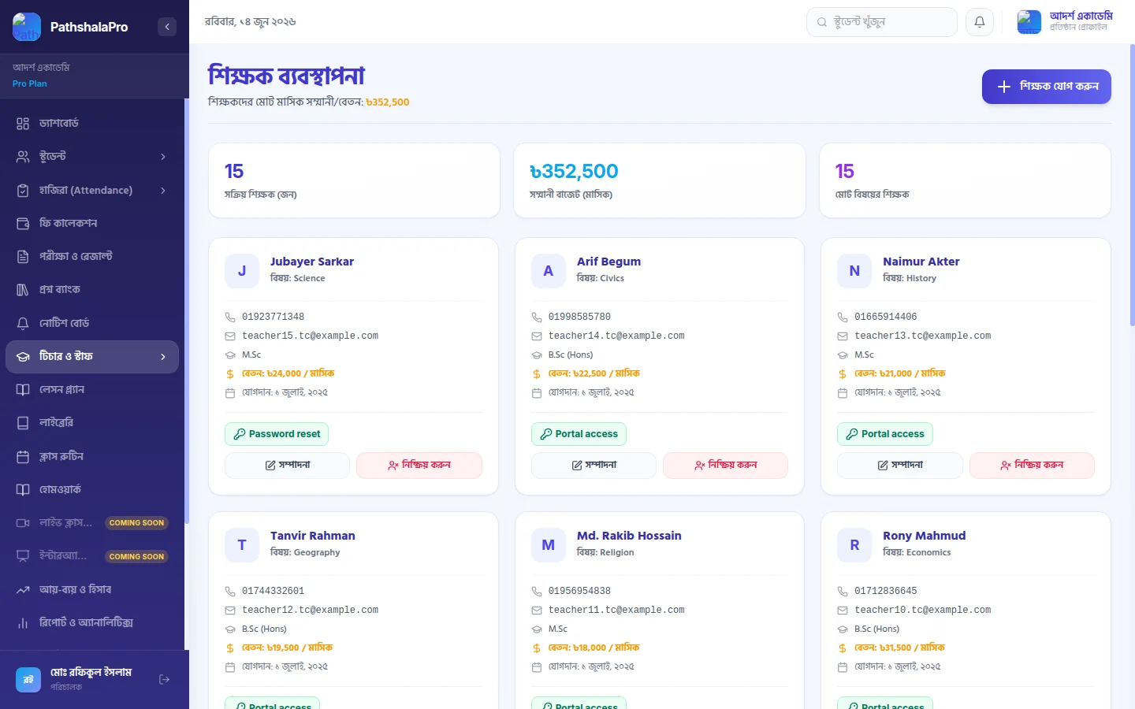Click the graduation cap icon for টিচার ও স্টাফ
Image resolution: width=1135 pixels, height=709 pixels.
[23, 357]
